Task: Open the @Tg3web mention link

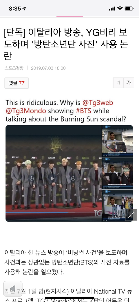Action: (98, 103)
